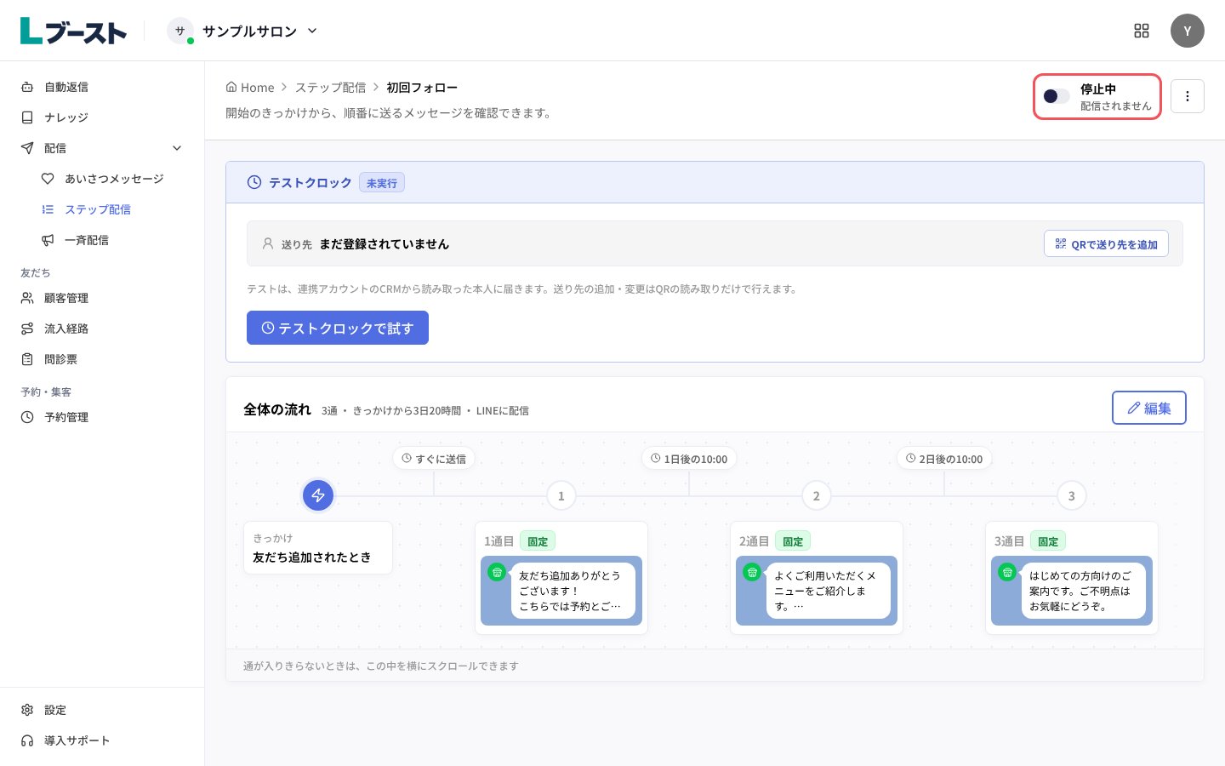The width and height of the screenshot is (1225, 766).
Task: Go to ナレッジ in the sidebar
Action: click(102, 117)
